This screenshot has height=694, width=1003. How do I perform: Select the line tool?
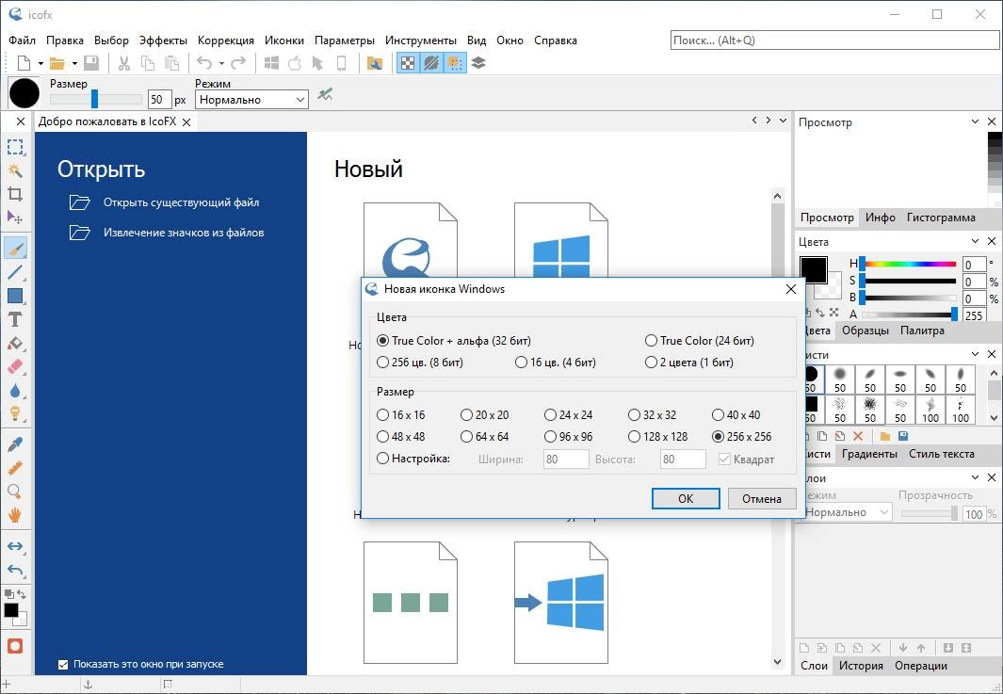tap(15, 272)
